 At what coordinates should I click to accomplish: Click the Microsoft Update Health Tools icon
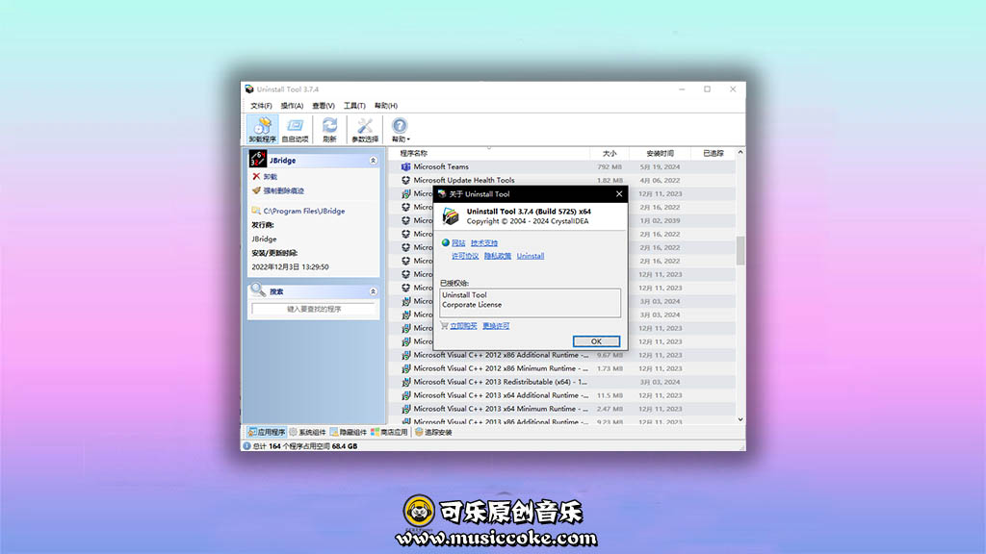click(405, 180)
